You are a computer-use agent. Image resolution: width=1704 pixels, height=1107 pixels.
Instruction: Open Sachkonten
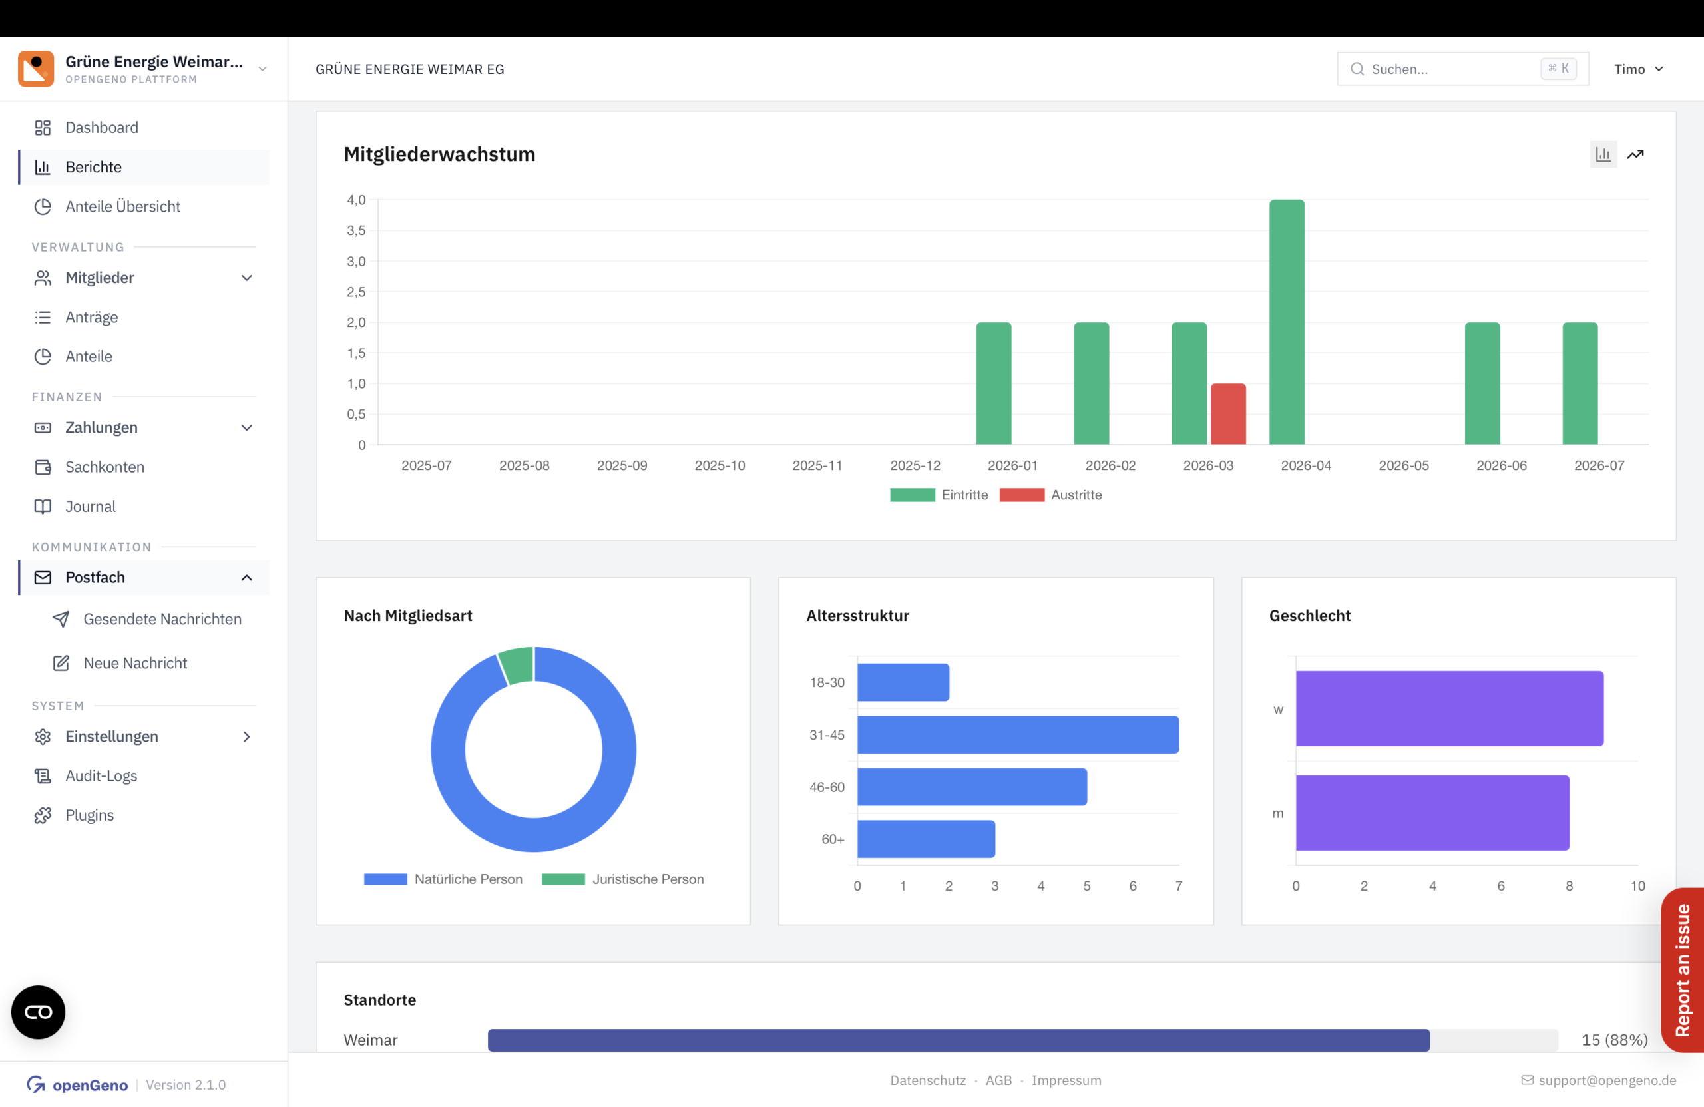(x=144, y=467)
